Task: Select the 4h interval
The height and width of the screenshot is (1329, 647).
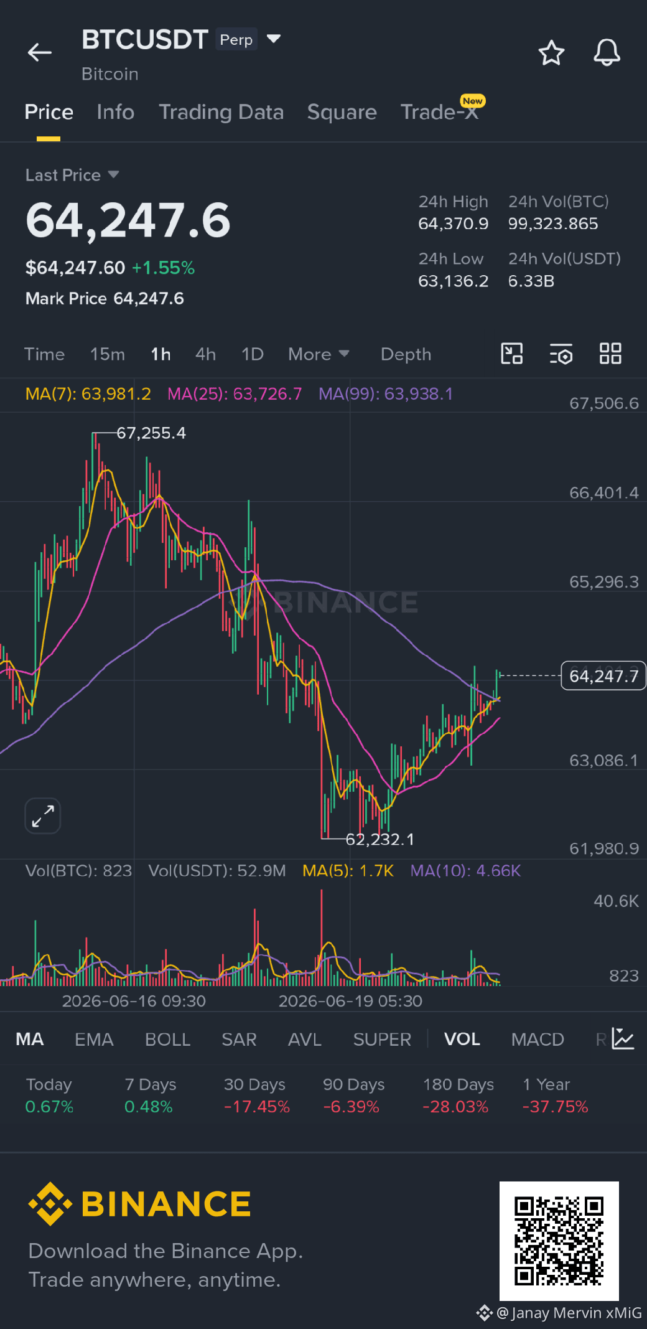Action: click(x=206, y=354)
